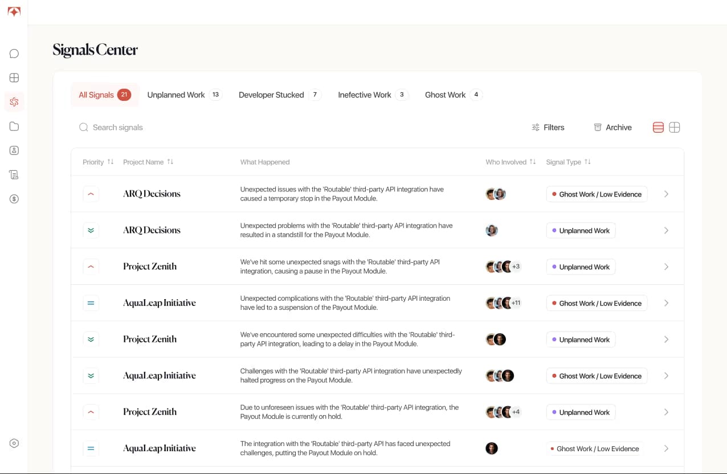This screenshot has width=727, height=474.
Task: Open the Filters panel
Action: coord(548,128)
